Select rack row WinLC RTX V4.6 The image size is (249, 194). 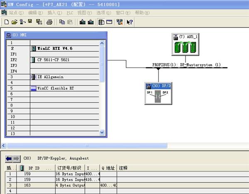point(53,48)
